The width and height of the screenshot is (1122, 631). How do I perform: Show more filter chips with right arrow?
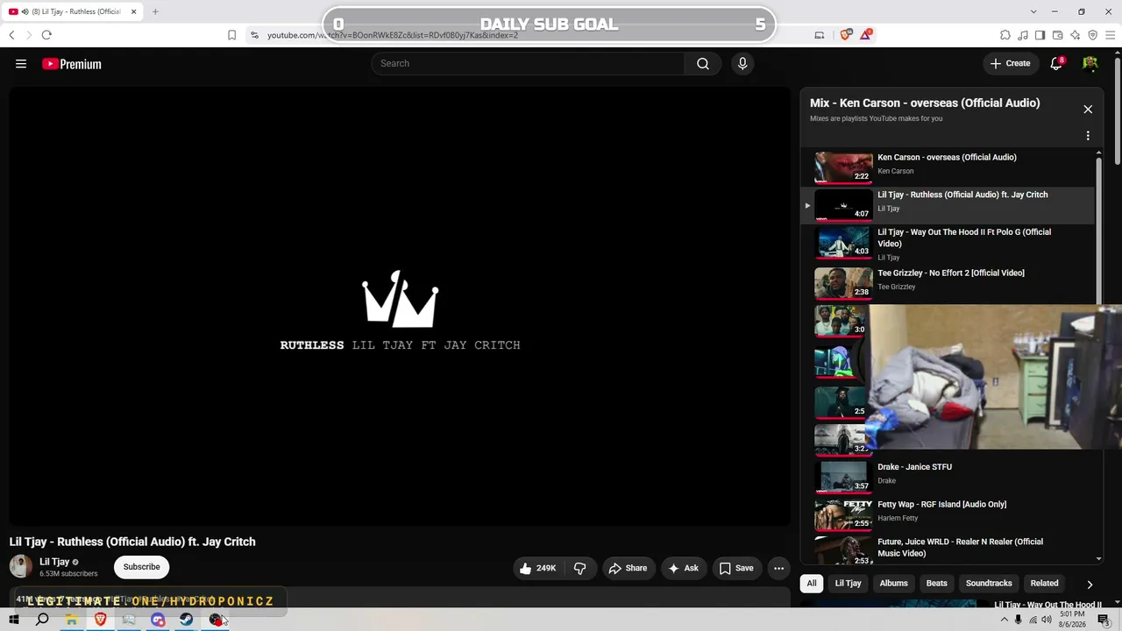(1090, 584)
